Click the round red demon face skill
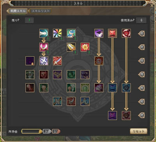156x142 pixels. pos(126,33)
